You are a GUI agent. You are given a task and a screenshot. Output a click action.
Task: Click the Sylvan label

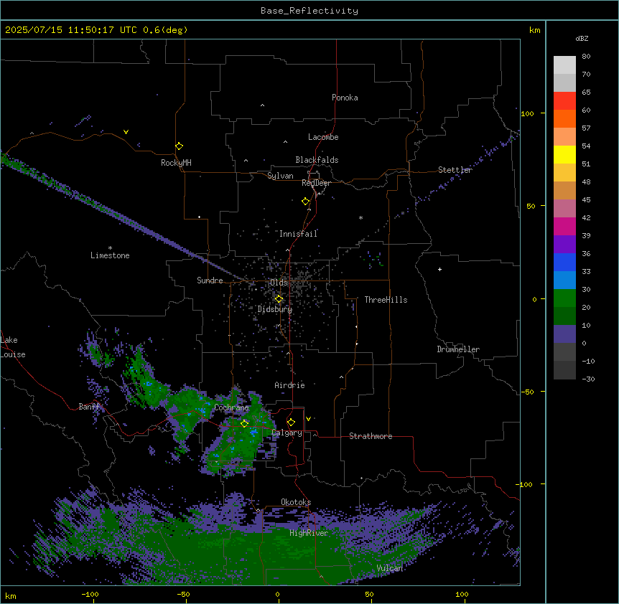(280, 176)
